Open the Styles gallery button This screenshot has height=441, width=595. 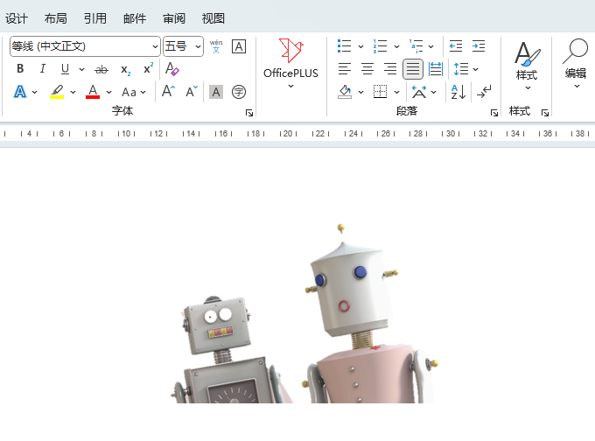pos(527,65)
